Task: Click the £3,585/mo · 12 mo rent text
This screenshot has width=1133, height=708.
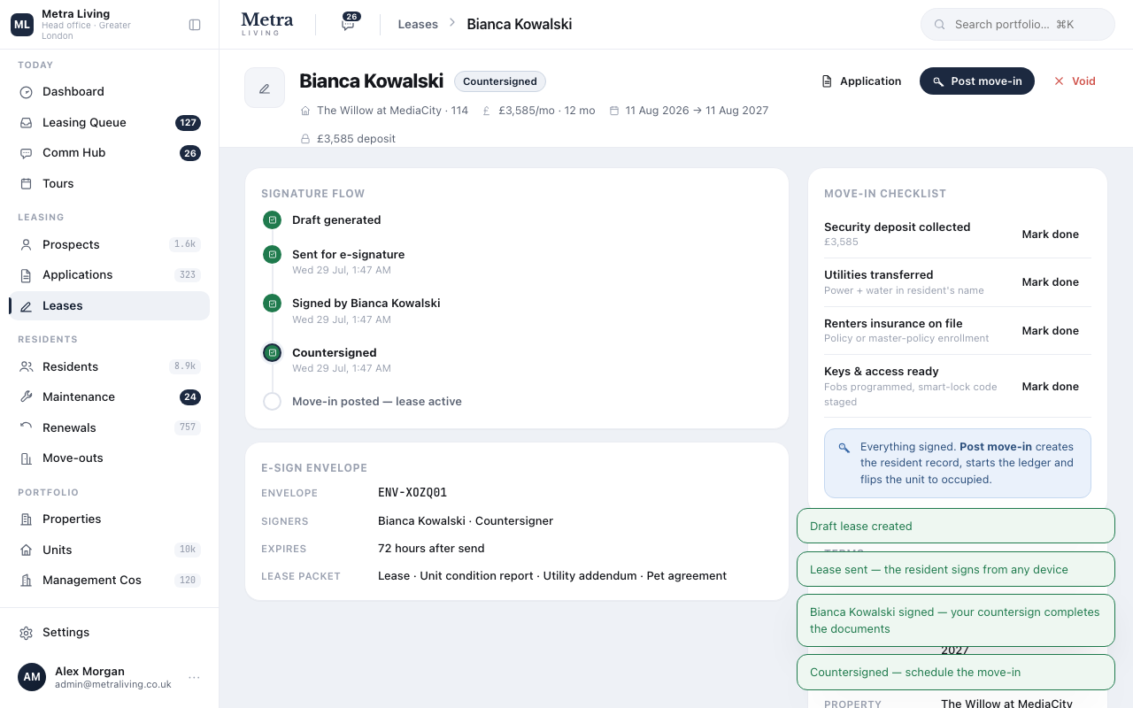Action: point(546,111)
